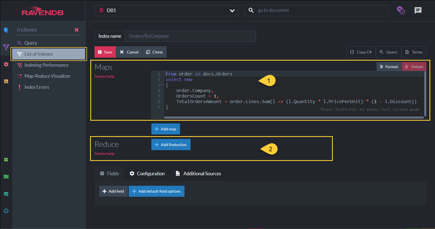
Task: Open the Manage Server sidebar icon
Action: (x=6, y=194)
